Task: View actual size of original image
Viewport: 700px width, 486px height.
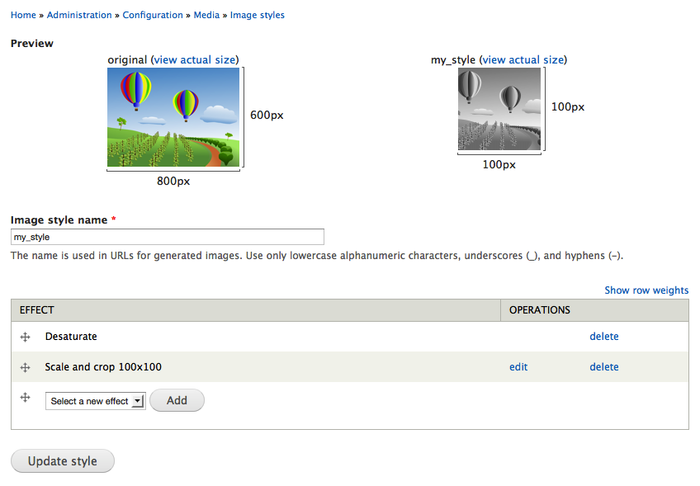Action: 195,59
